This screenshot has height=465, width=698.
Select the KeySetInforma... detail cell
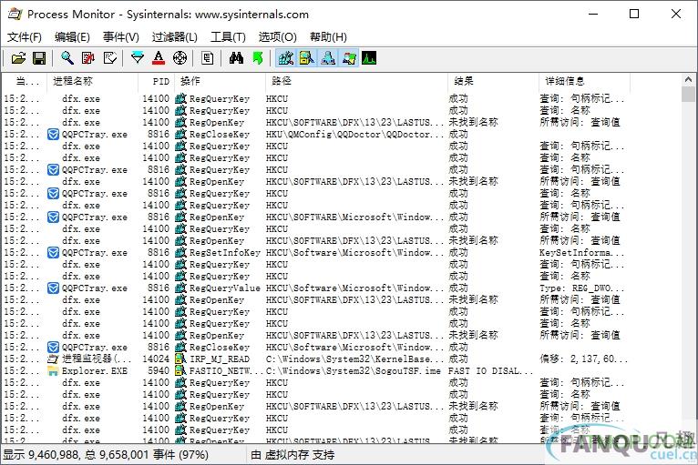pyautogui.click(x=581, y=252)
